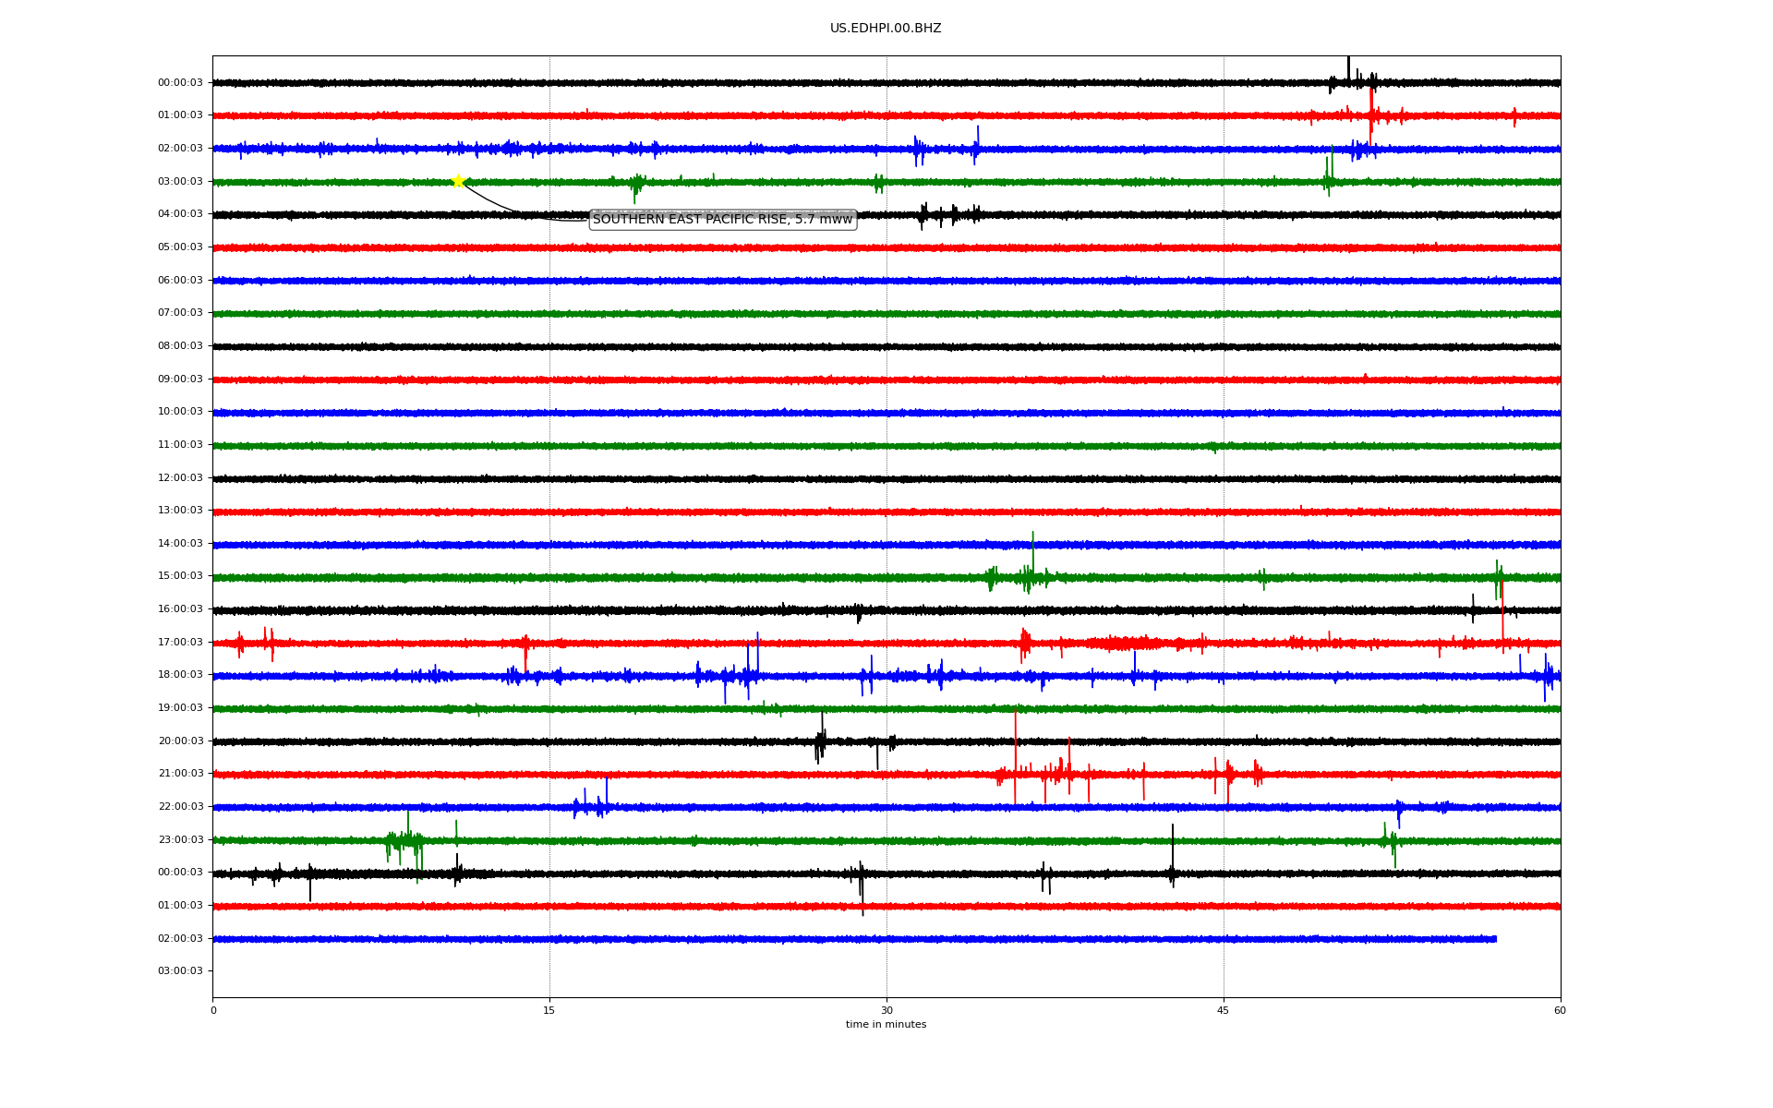Select the 11:00:03 row label
1773x1108 pixels.
tap(180, 445)
